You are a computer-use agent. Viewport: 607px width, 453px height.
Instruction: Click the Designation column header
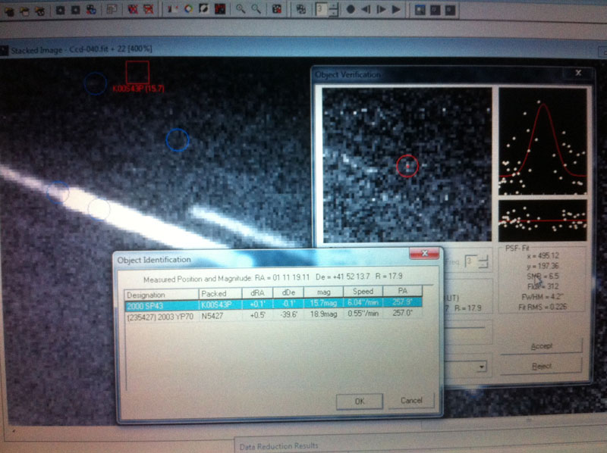(x=161, y=292)
